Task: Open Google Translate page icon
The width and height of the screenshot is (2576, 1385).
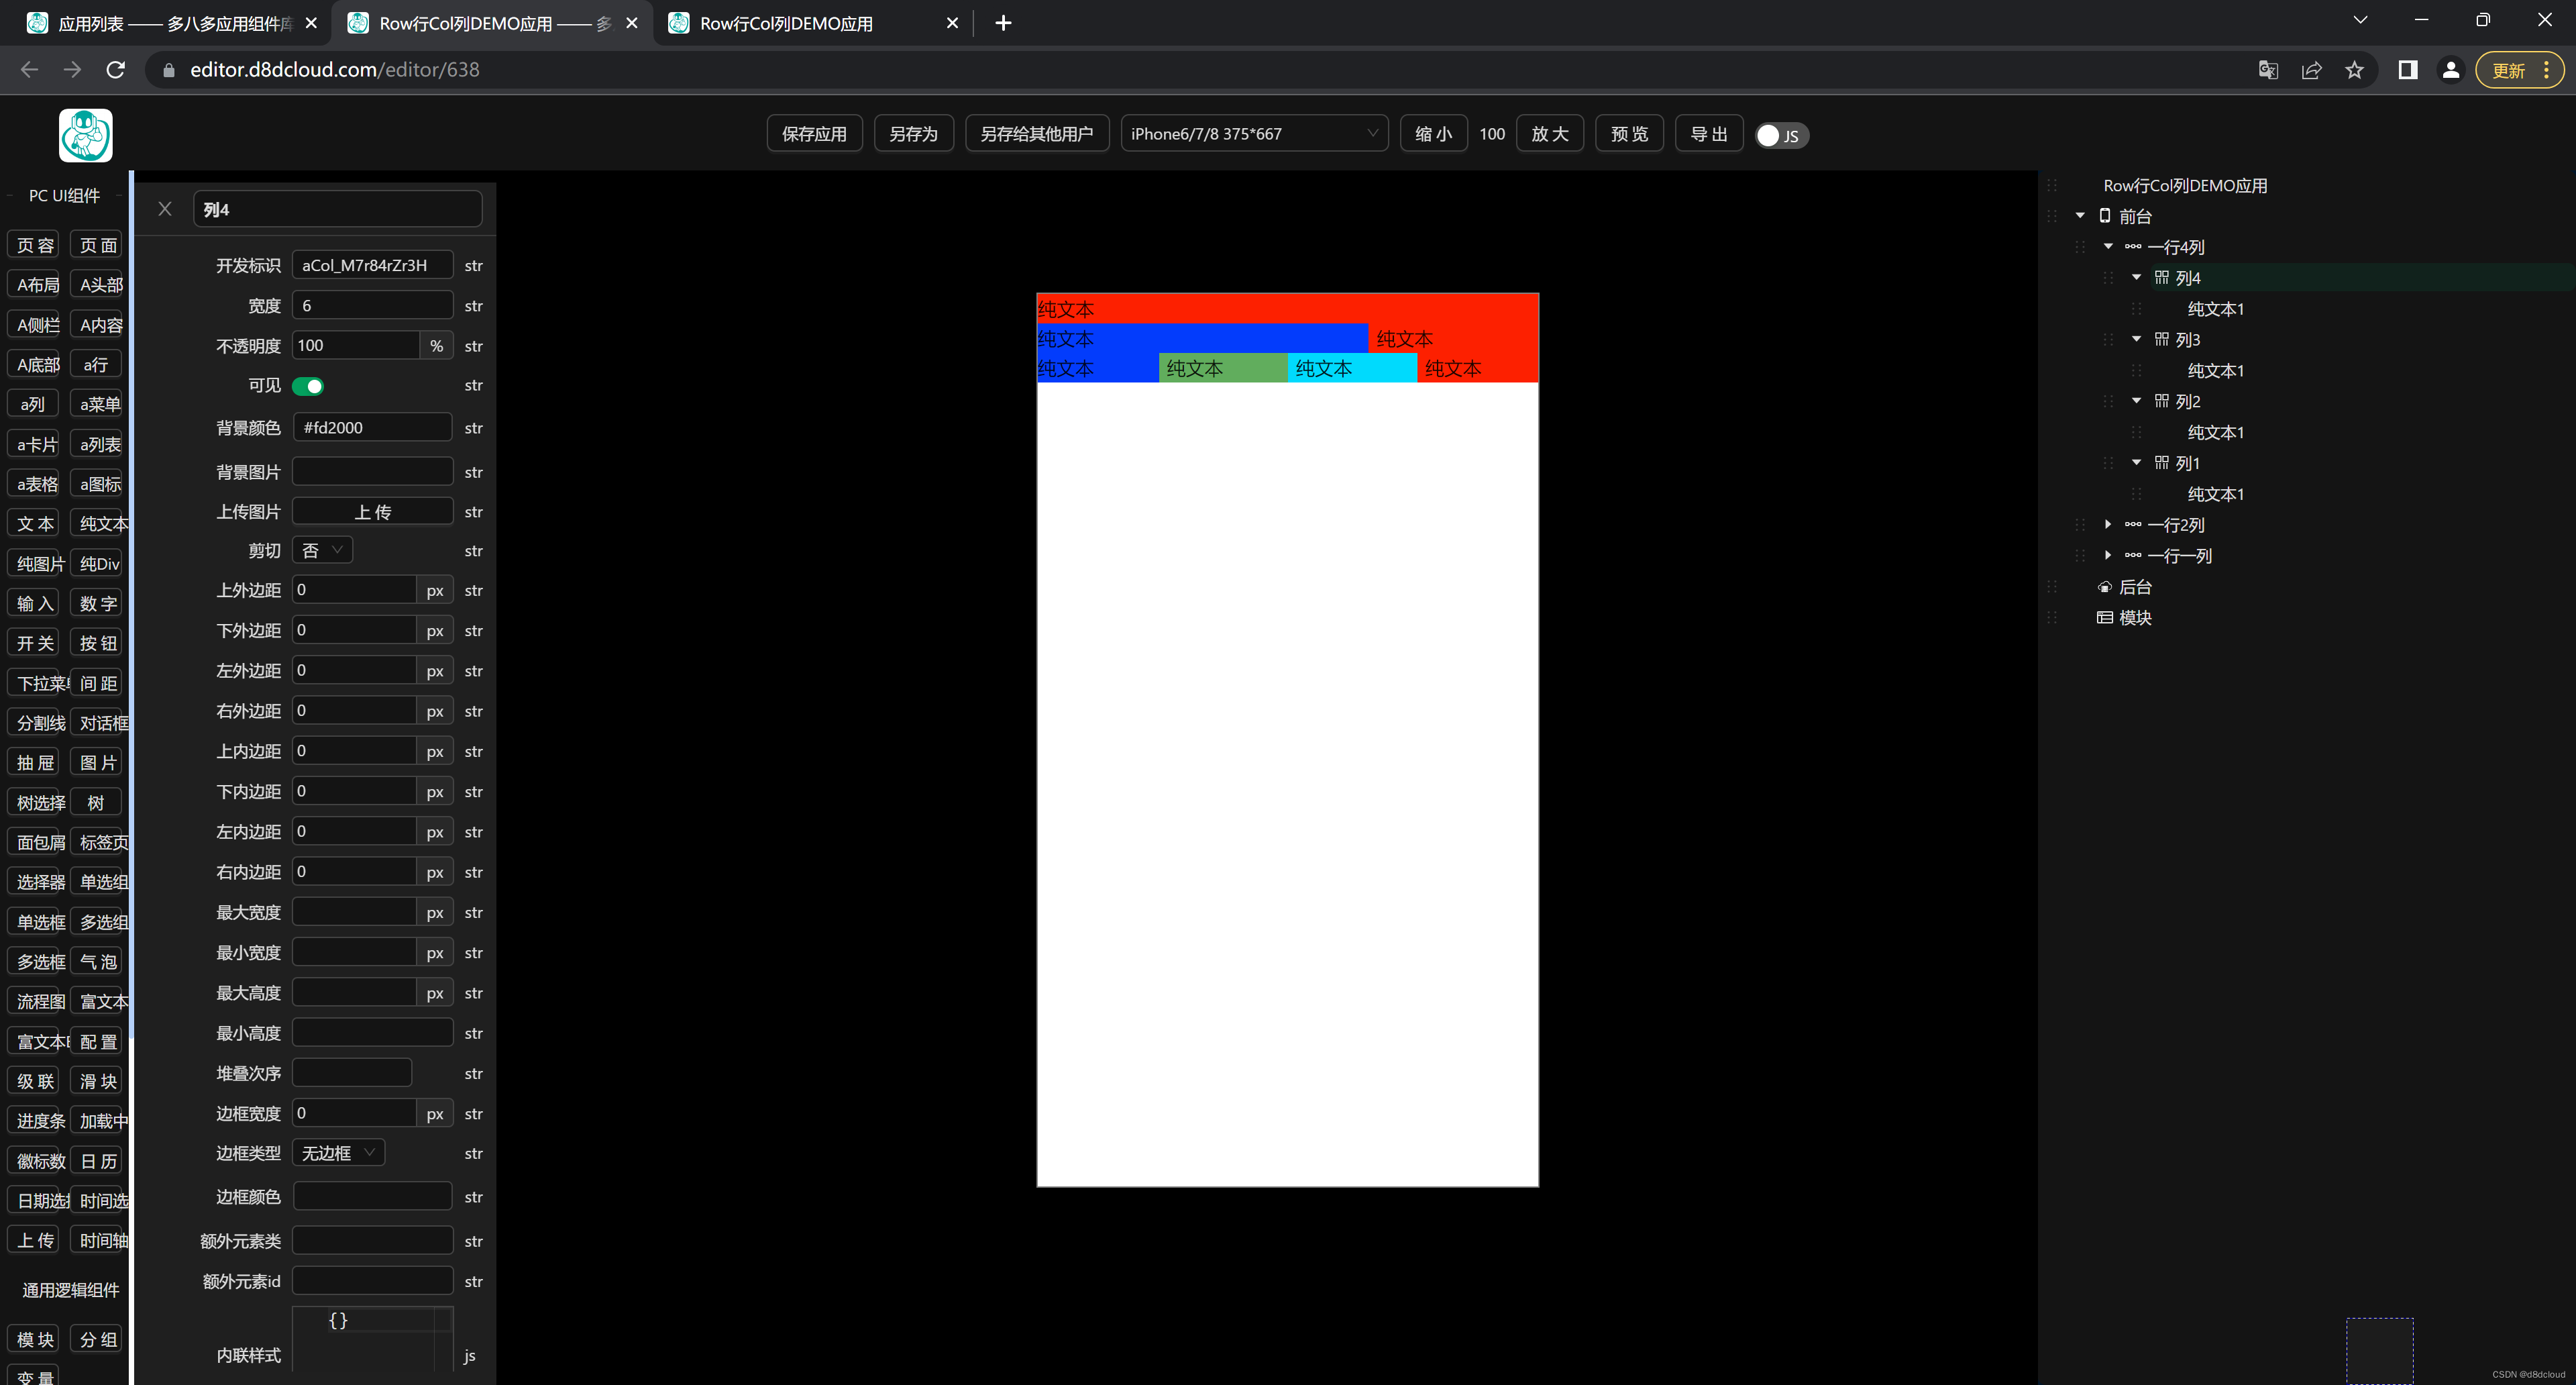Action: [2268, 70]
